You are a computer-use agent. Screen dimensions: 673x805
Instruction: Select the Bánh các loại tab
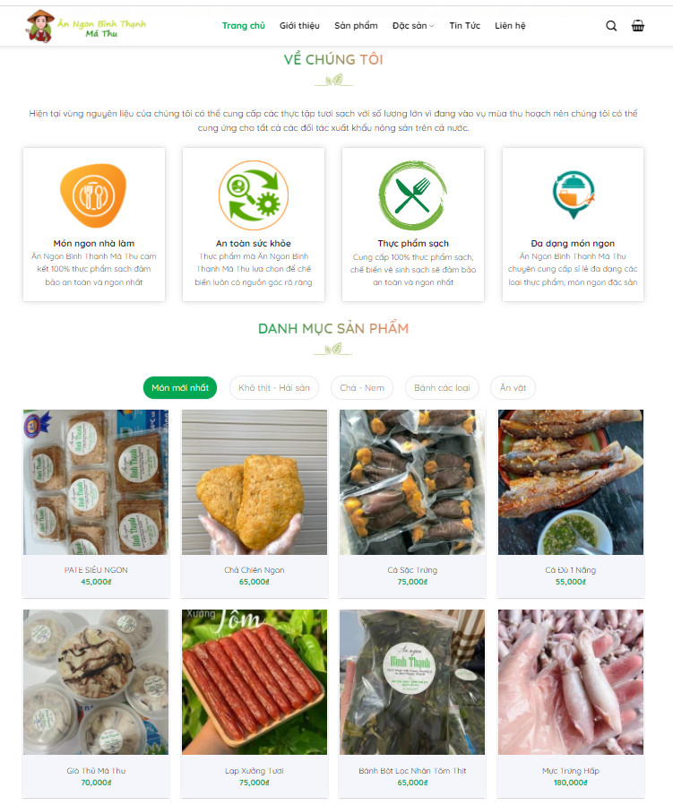tap(442, 387)
